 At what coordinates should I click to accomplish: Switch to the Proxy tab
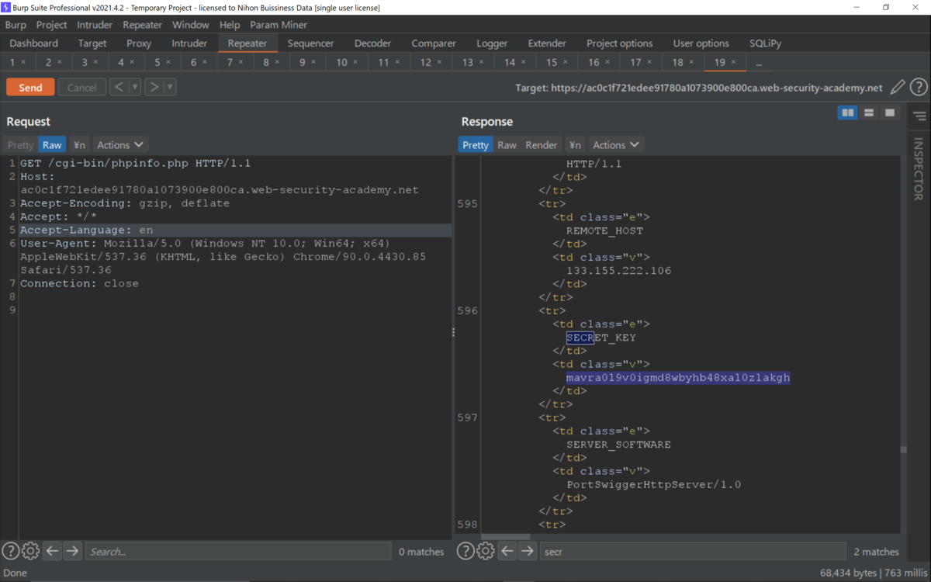click(139, 43)
